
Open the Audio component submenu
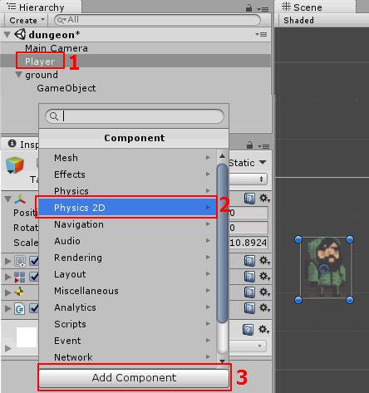(x=127, y=241)
